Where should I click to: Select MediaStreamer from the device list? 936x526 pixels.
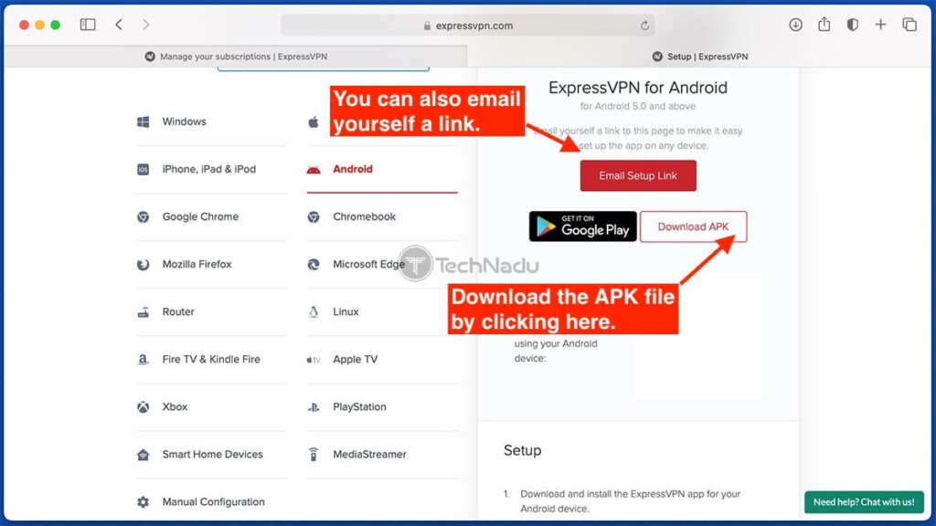pyautogui.click(x=369, y=455)
